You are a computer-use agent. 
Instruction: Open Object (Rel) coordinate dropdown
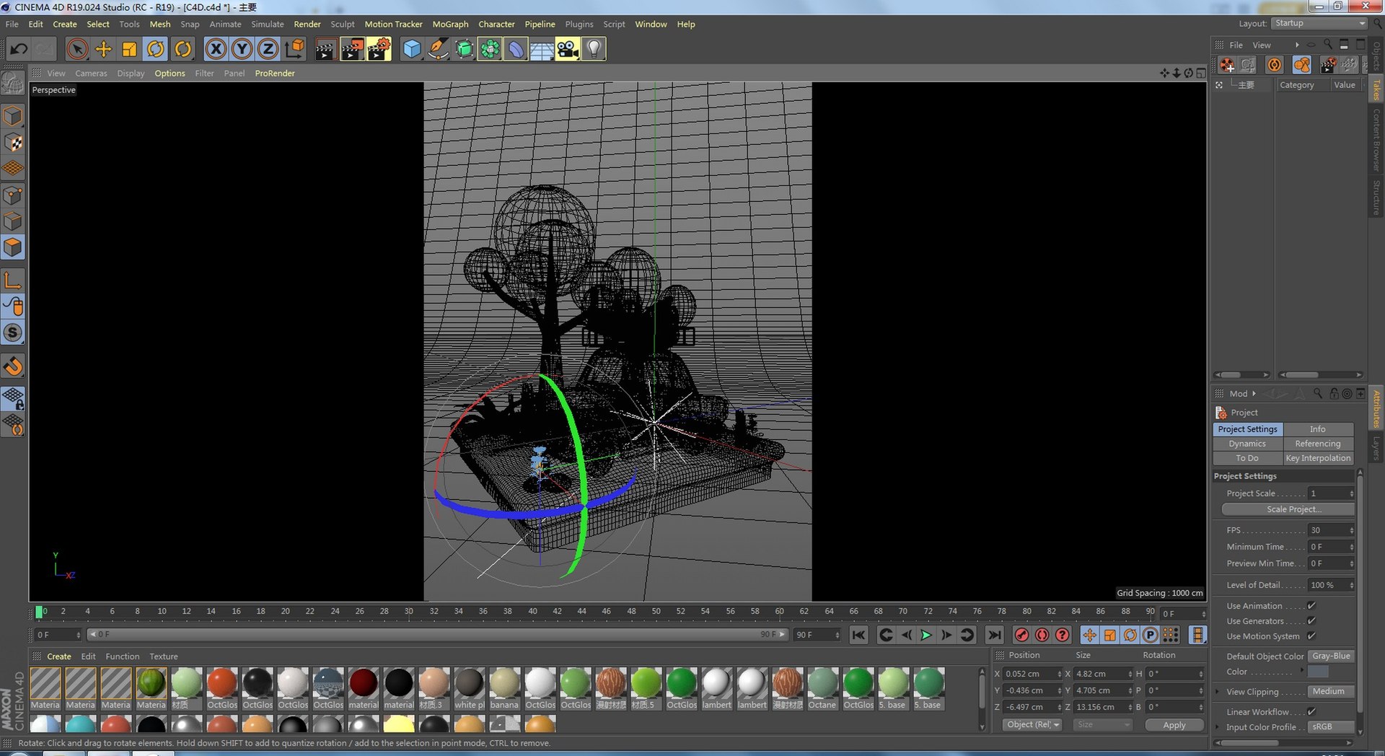(x=1032, y=725)
